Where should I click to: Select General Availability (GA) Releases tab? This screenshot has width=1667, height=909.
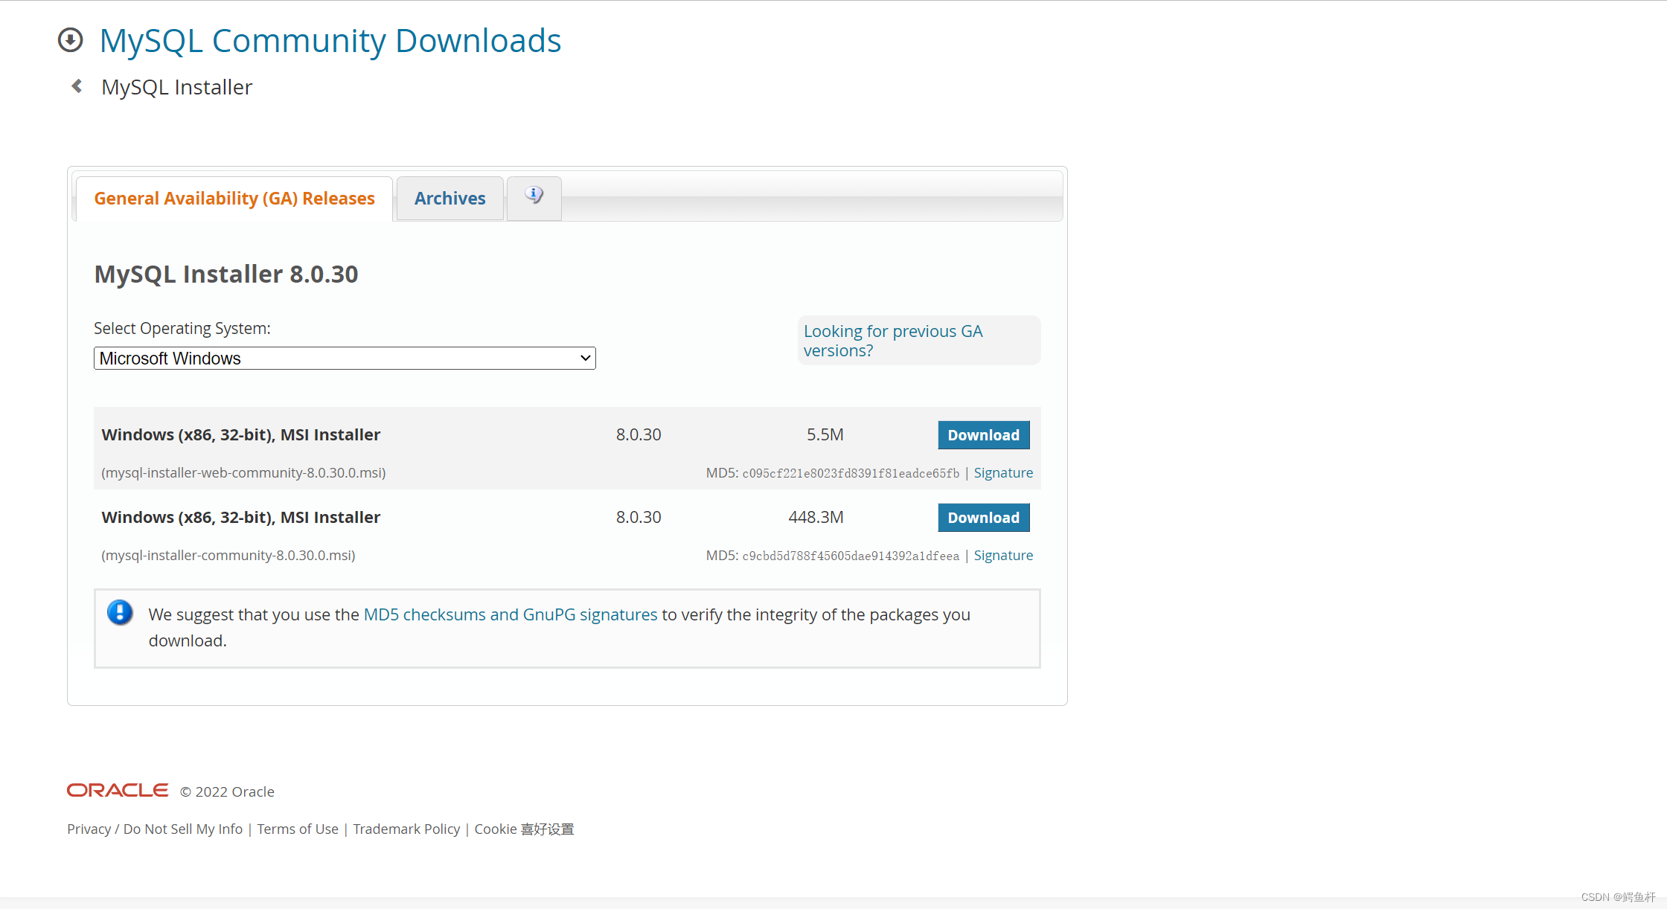(234, 199)
